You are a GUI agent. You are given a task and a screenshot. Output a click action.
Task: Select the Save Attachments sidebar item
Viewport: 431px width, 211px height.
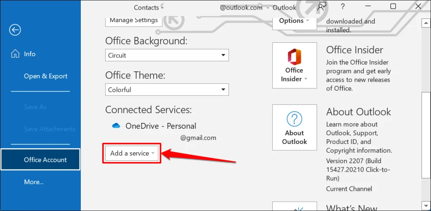pos(50,129)
